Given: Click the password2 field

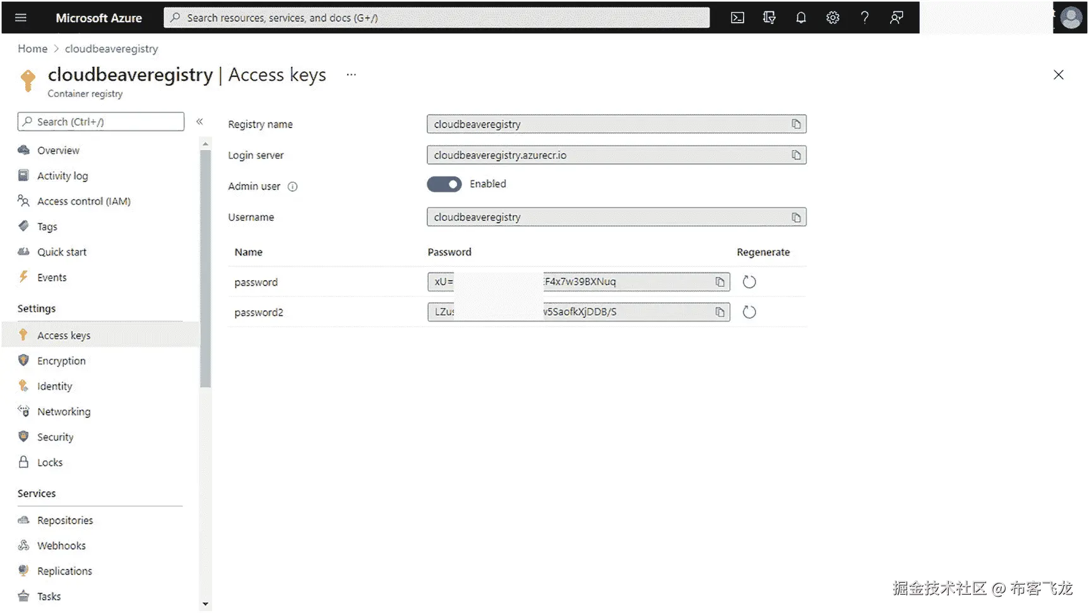Looking at the screenshot, I should tap(579, 312).
